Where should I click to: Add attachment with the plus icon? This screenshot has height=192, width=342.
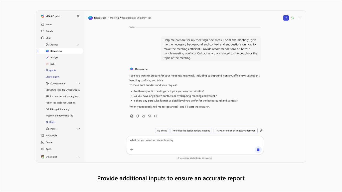(132, 150)
